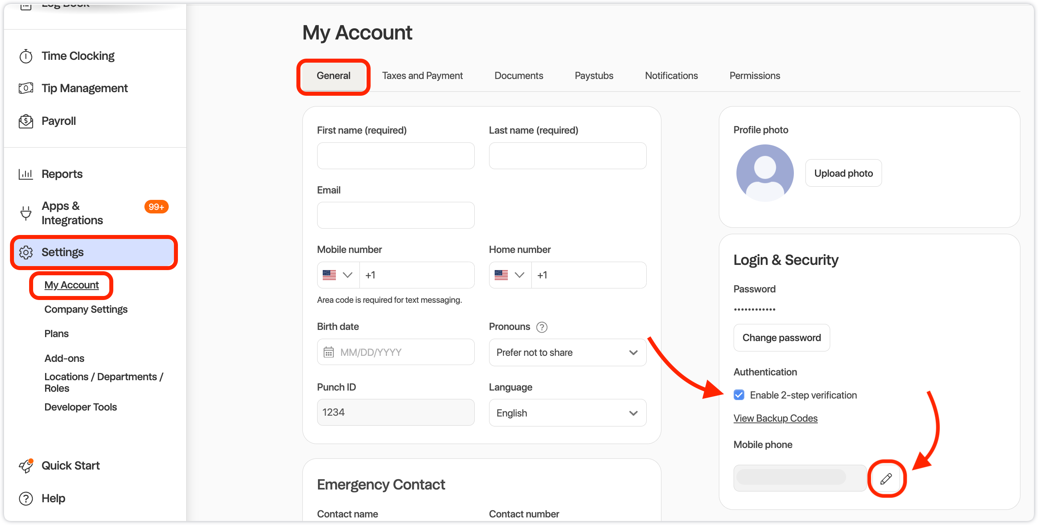Click the Login & Security Mobile phone field

pos(800,478)
